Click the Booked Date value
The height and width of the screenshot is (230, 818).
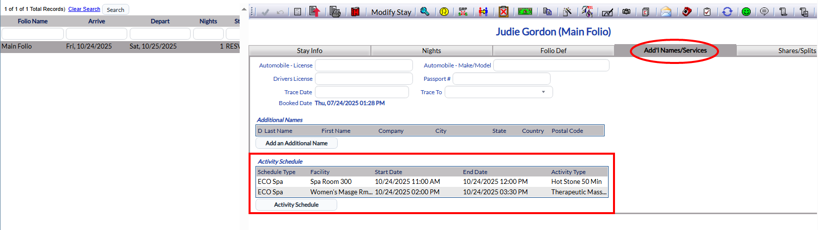(x=350, y=103)
